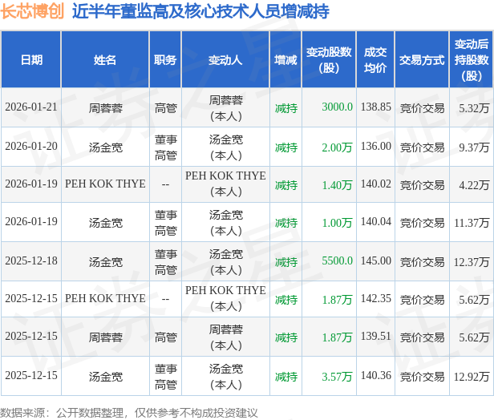This screenshot has width=494, height=420.
Task: Click 高管 position in 2026-01-21 row
Action: pyautogui.click(x=166, y=108)
